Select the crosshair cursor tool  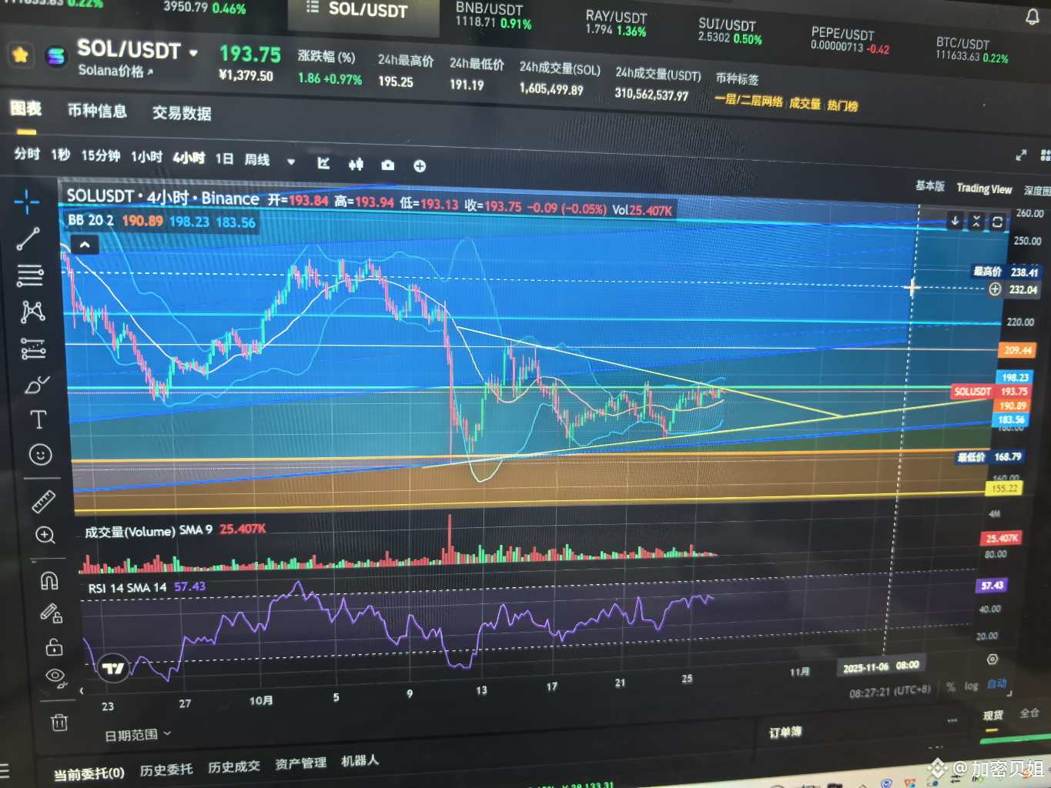pyautogui.click(x=27, y=202)
